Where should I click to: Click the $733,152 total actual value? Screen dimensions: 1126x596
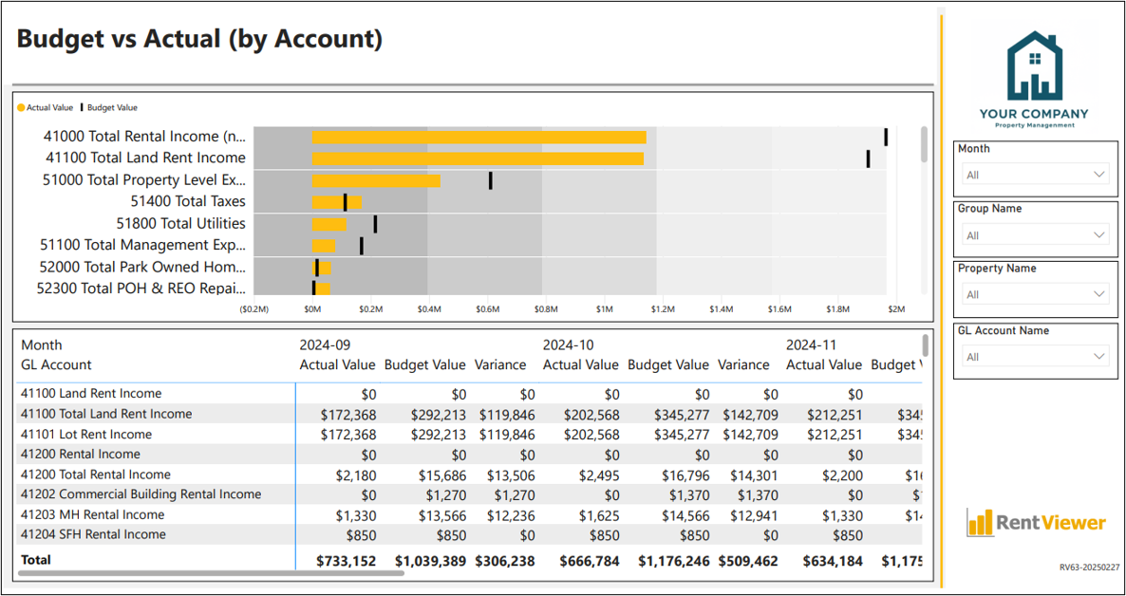(347, 561)
